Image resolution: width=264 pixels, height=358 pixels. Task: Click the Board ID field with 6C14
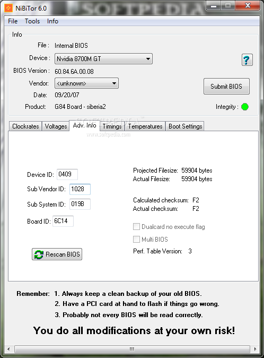point(63,221)
